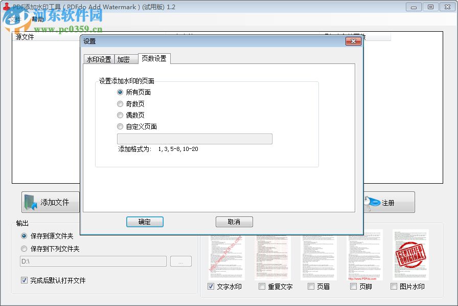Disable 完成后默认打开文件 checkbox
This screenshot has width=458, height=306.
(x=24, y=280)
